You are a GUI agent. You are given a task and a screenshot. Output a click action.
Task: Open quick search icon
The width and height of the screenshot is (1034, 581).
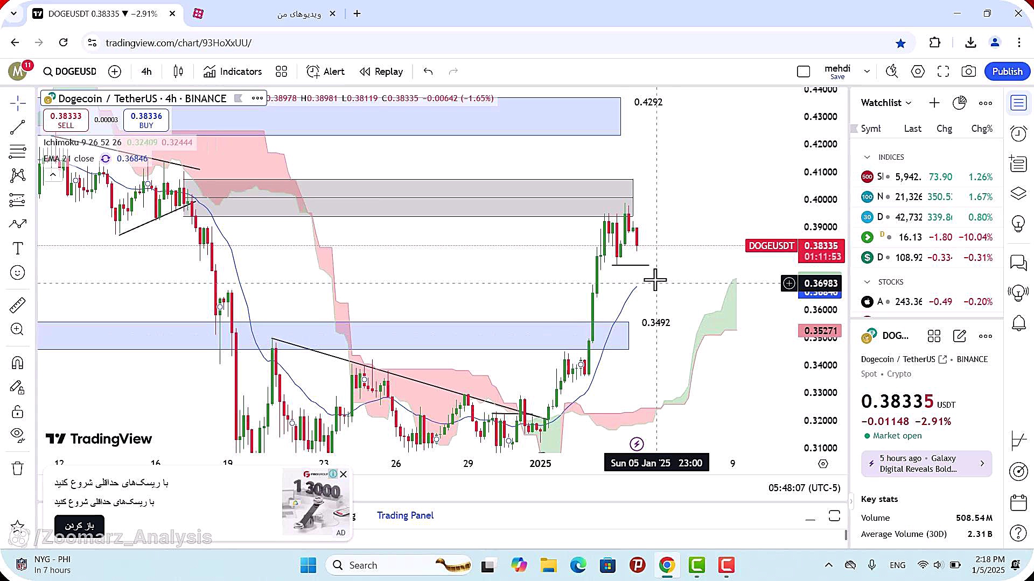(892, 72)
